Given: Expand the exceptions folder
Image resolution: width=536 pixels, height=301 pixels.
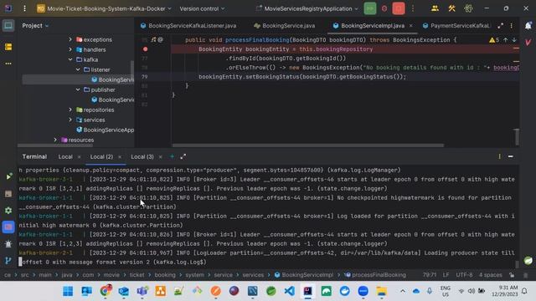Looking at the screenshot, I should point(70,39).
